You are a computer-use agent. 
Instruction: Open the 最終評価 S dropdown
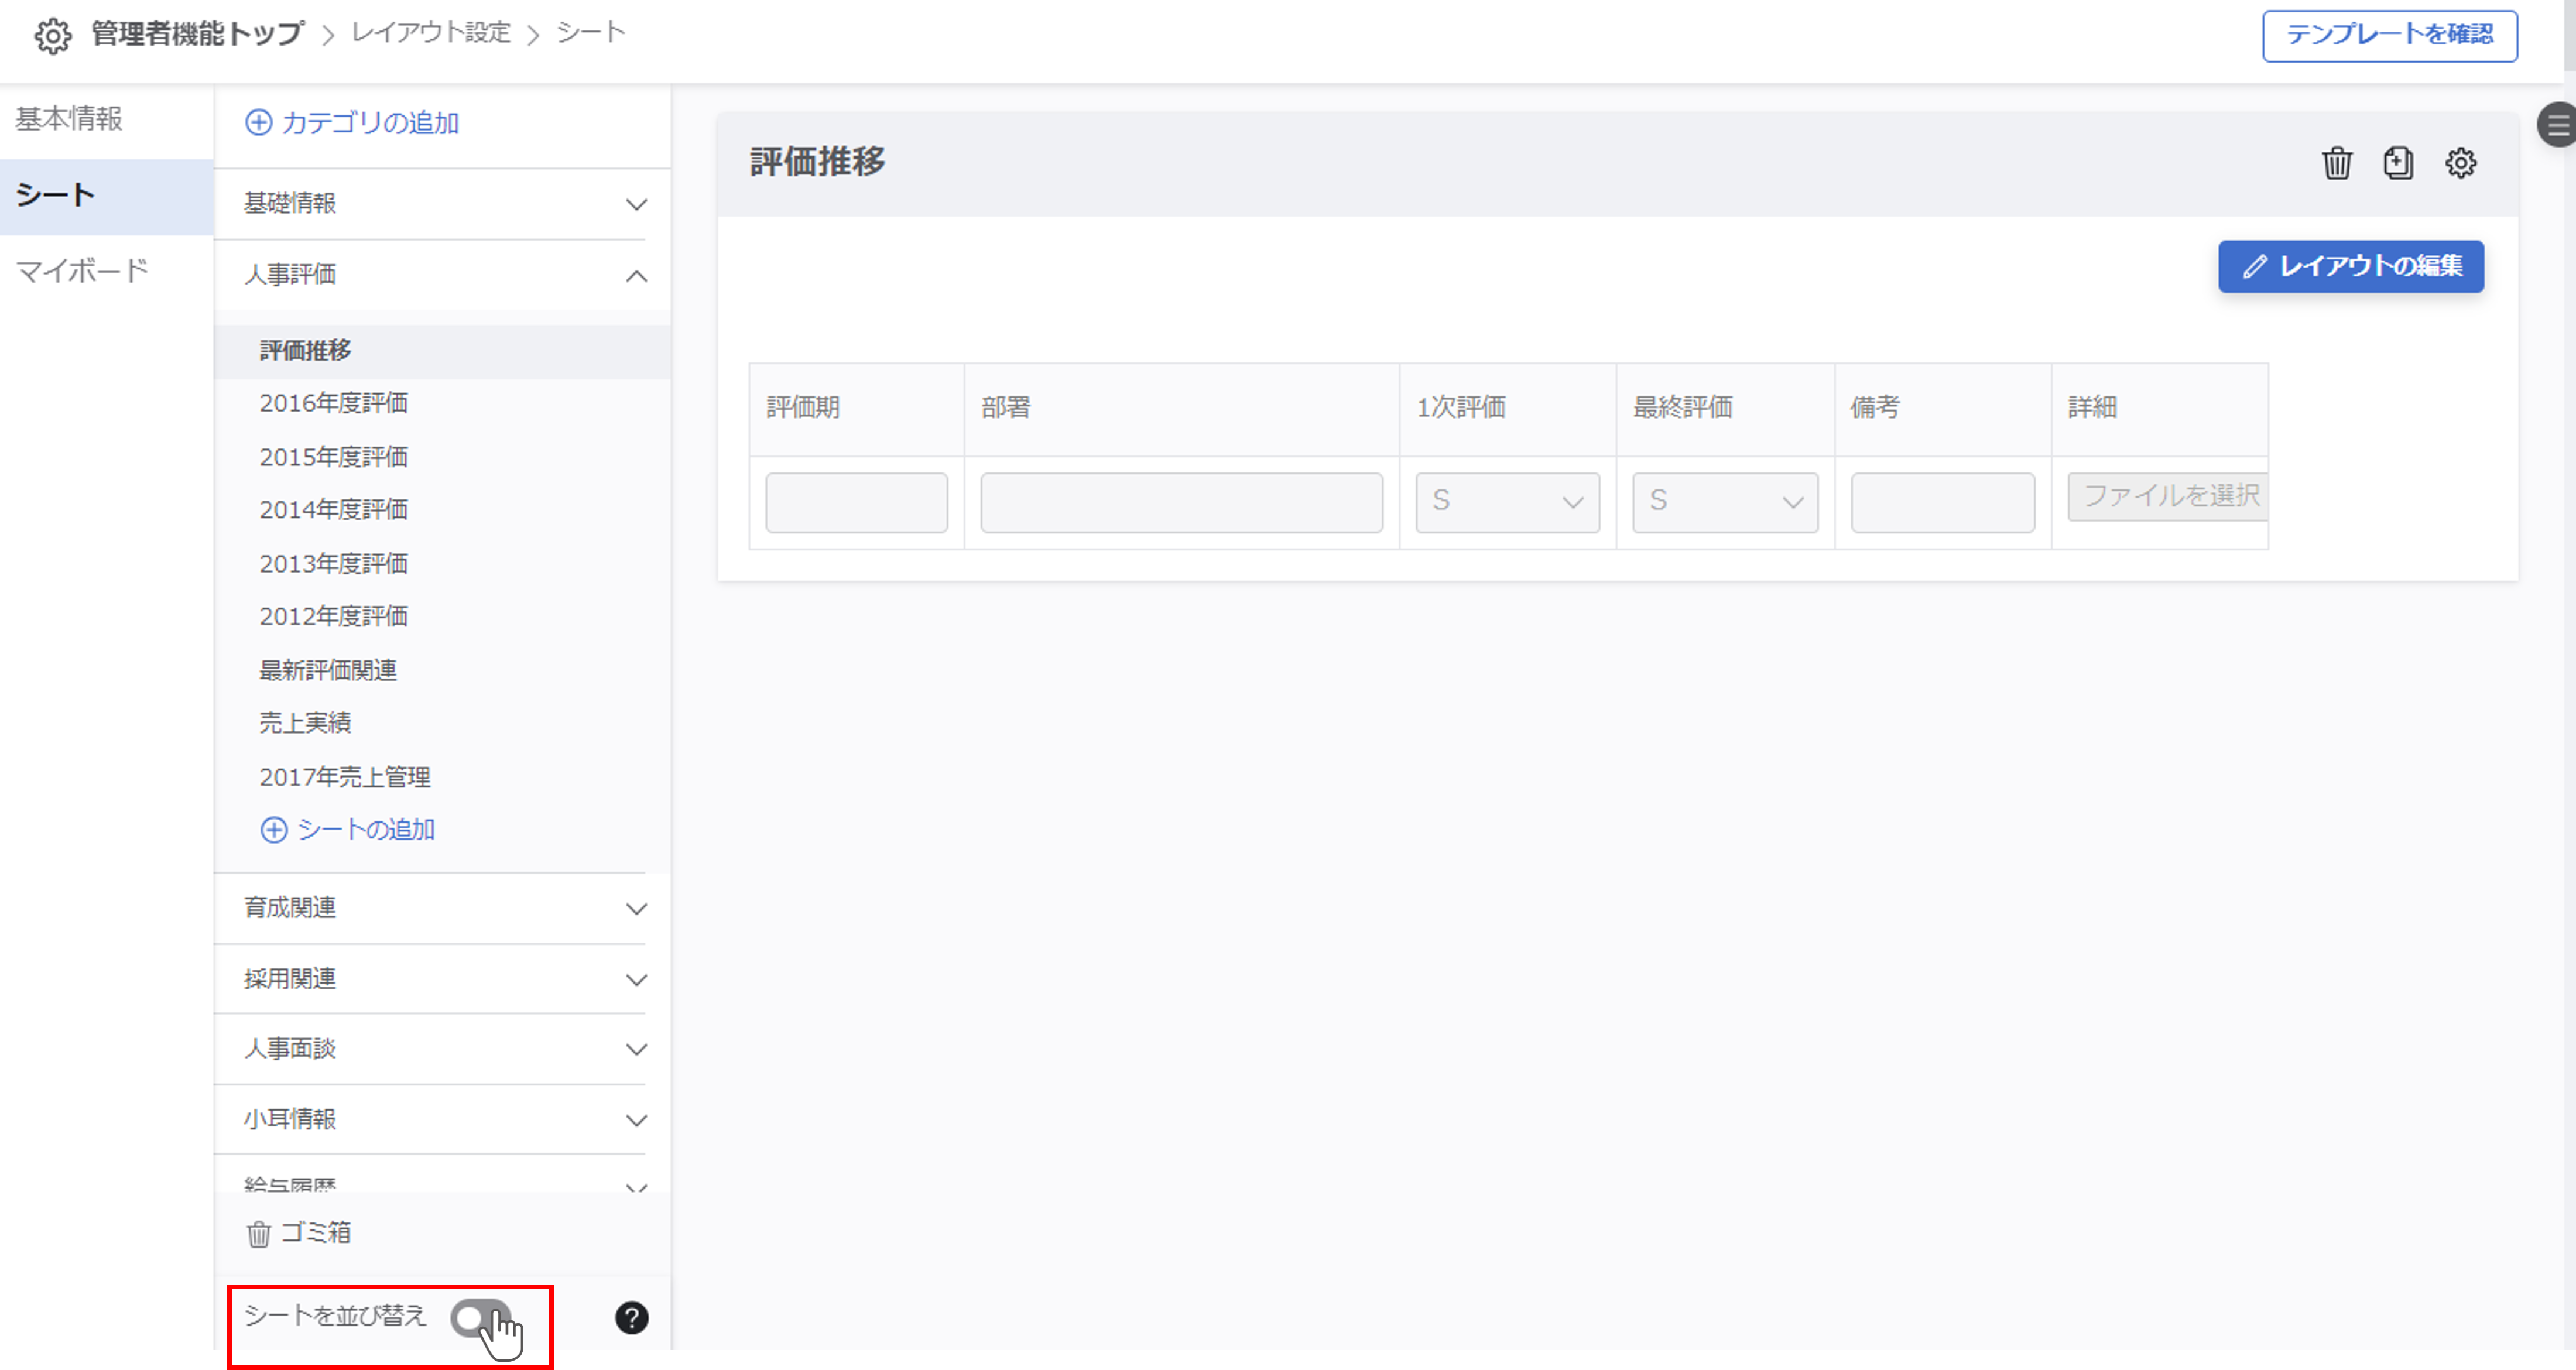coord(1724,502)
